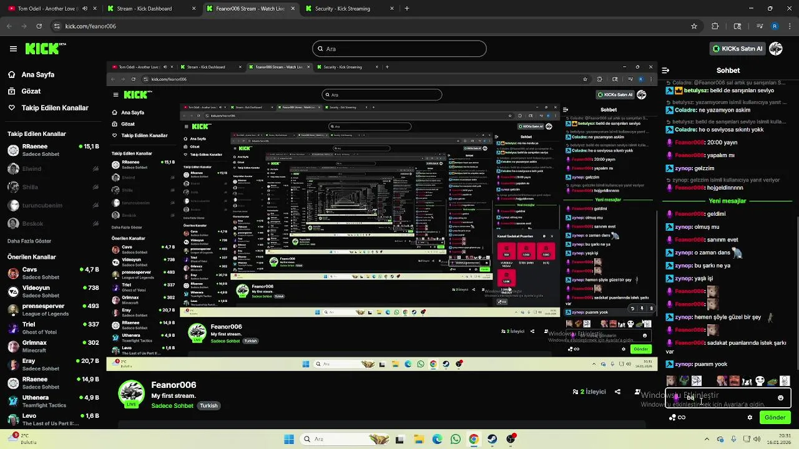Click the 2 İzleyici viewer count

coord(589,392)
